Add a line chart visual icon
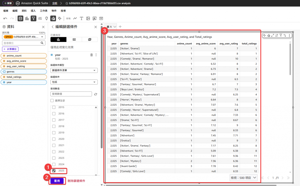This screenshot has height=186, width=300. pyautogui.click(x=75, y=18)
